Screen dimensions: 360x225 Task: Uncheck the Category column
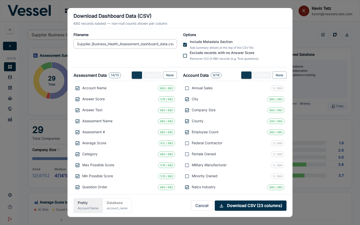tap(77, 154)
